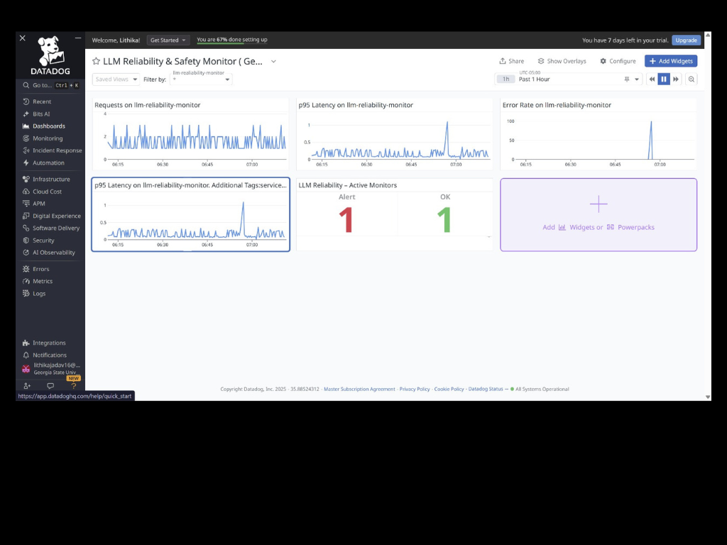Open the Go to search box
The height and width of the screenshot is (545, 727).
(50, 85)
